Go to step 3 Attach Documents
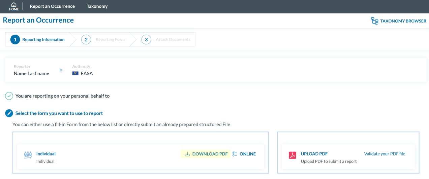 point(166,40)
